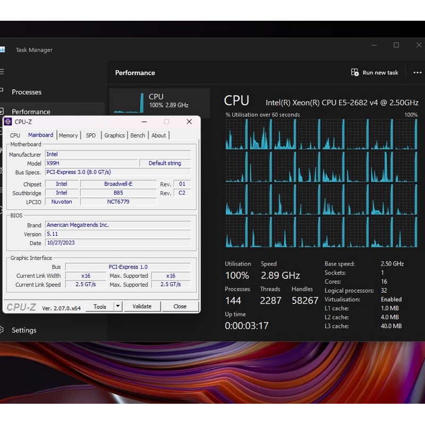Image resolution: width=425 pixels, height=425 pixels.
Task: Click the CPU-Z version text Ver. 2.07.0.x64
Action: click(62, 308)
